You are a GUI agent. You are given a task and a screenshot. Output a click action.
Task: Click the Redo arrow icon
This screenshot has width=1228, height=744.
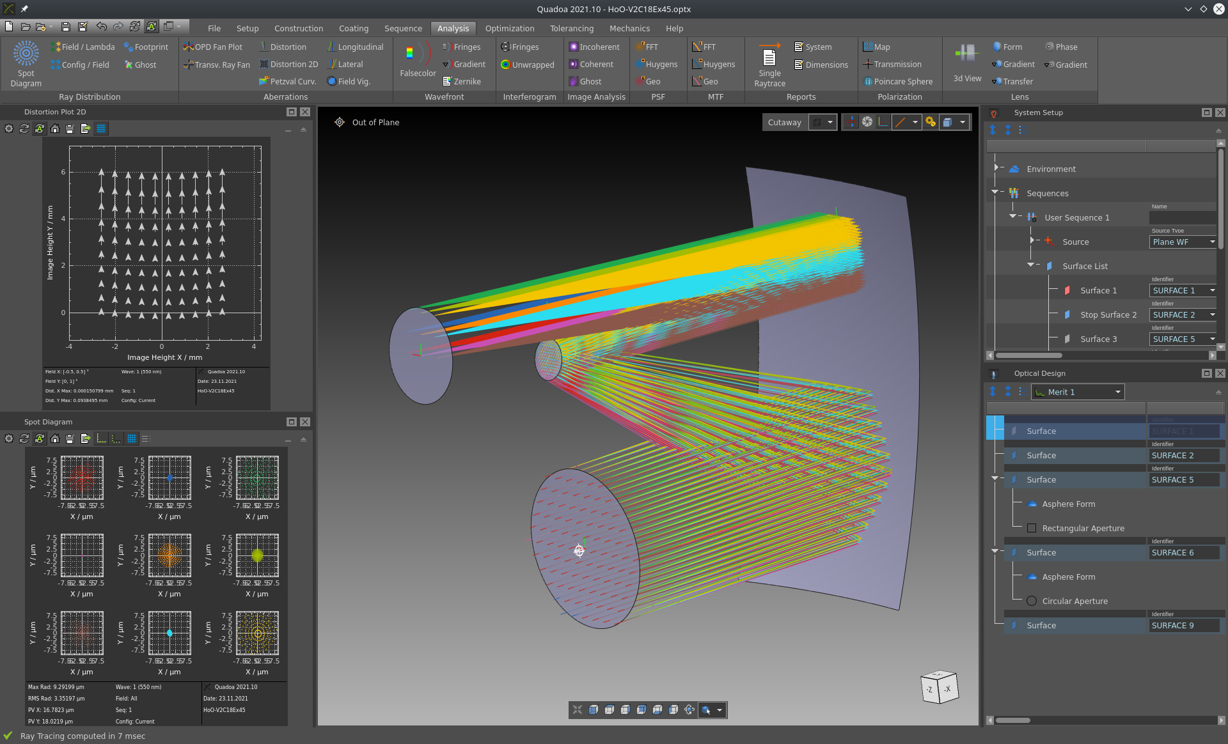[118, 26]
